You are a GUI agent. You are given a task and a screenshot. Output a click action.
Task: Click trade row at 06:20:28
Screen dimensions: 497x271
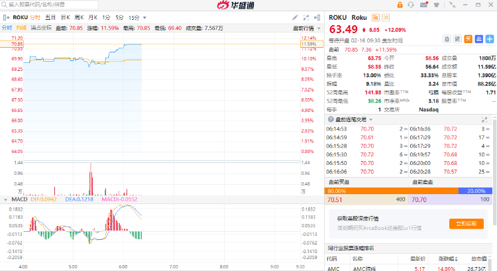pyautogui.click(x=450, y=172)
